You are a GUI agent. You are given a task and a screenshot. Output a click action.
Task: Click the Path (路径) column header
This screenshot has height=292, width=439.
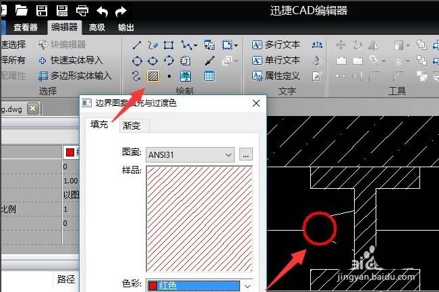[x=66, y=279]
